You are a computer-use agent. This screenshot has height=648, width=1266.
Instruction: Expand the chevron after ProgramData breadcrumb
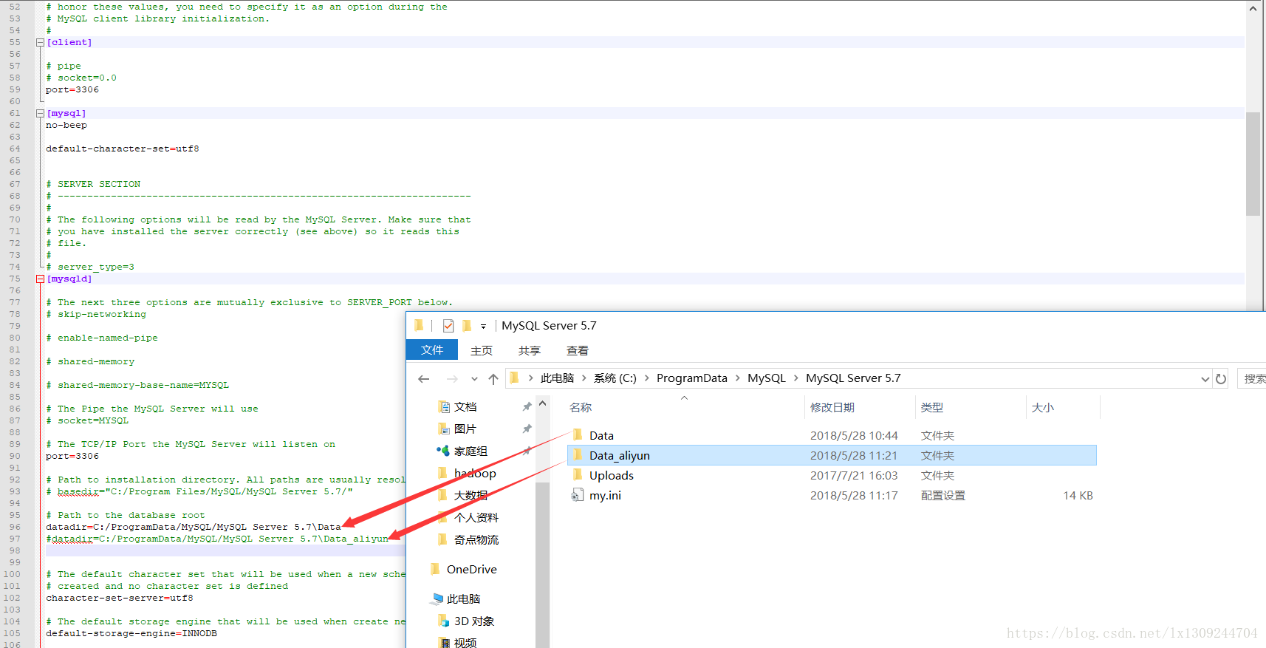pyautogui.click(x=737, y=378)
